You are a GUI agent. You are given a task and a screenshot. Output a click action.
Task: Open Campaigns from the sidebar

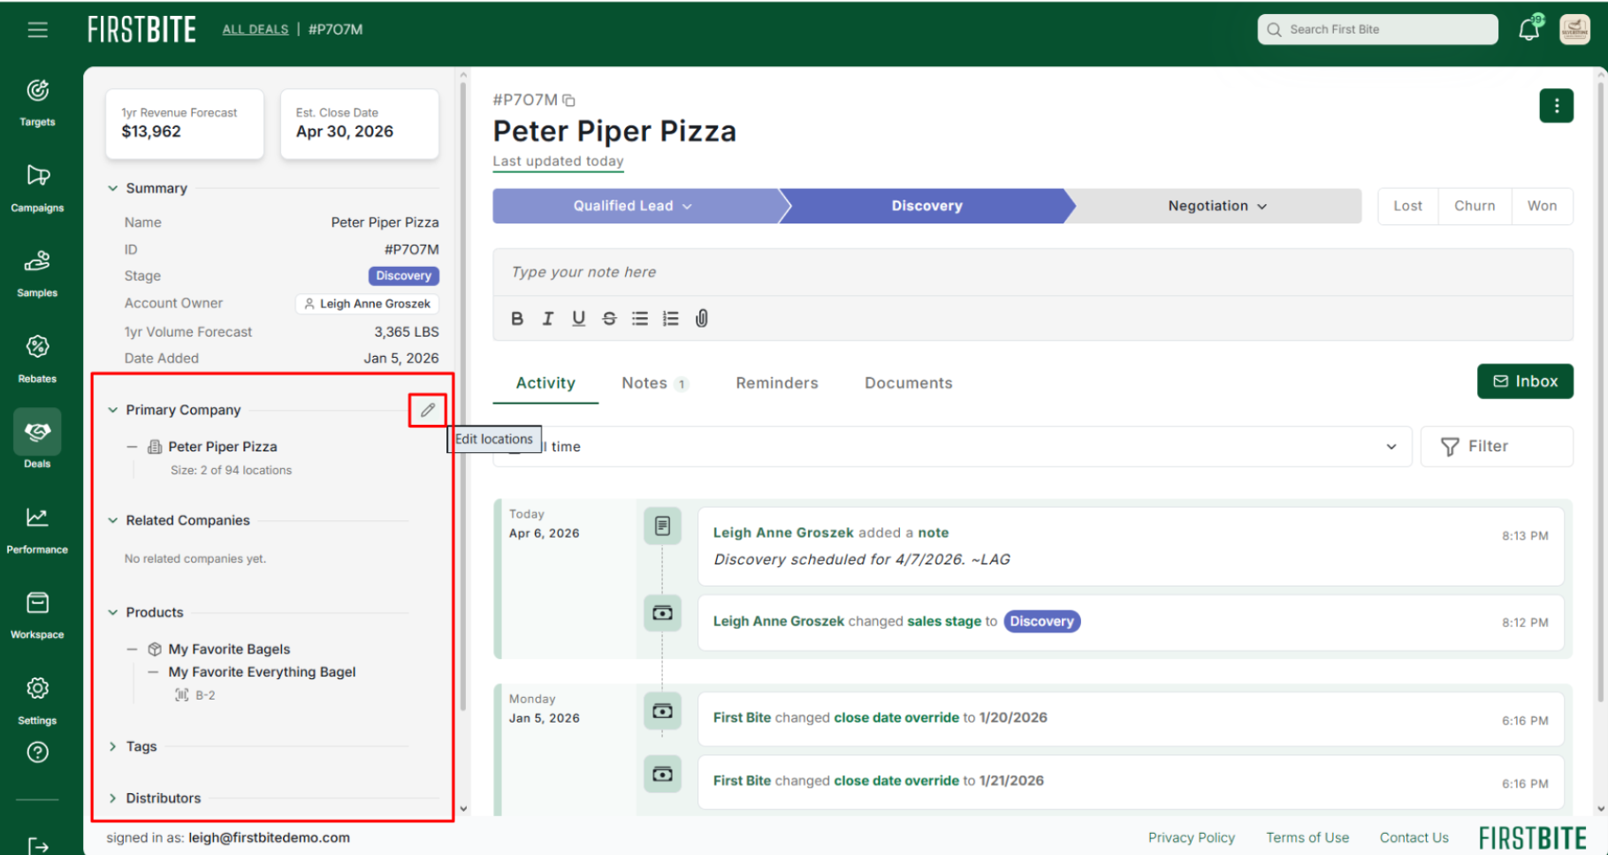point(37,188)
